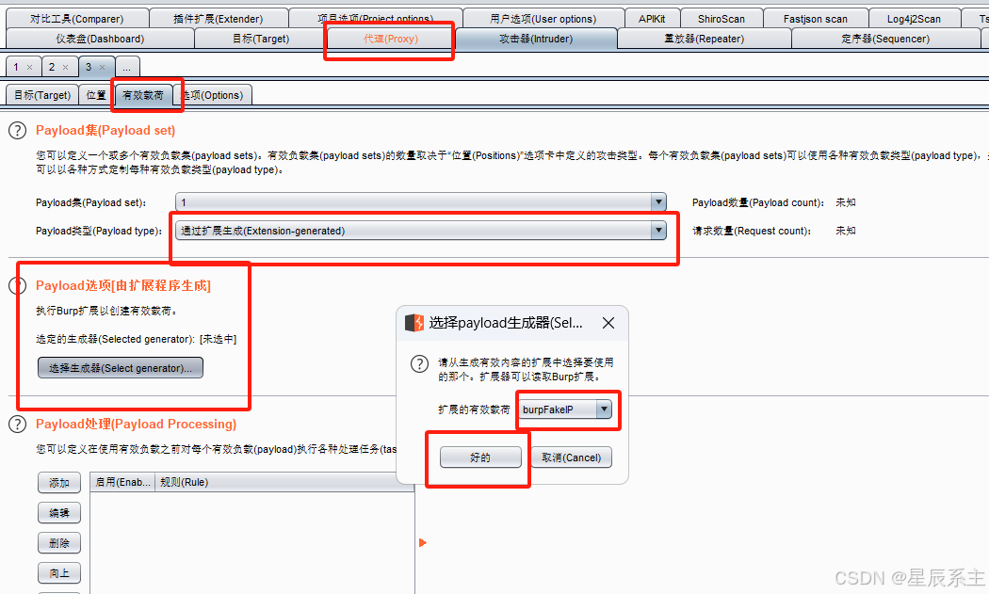Click the orange arrow expander right of the rules table
This screenshot has width=989, height=594.
pos(423,542)
